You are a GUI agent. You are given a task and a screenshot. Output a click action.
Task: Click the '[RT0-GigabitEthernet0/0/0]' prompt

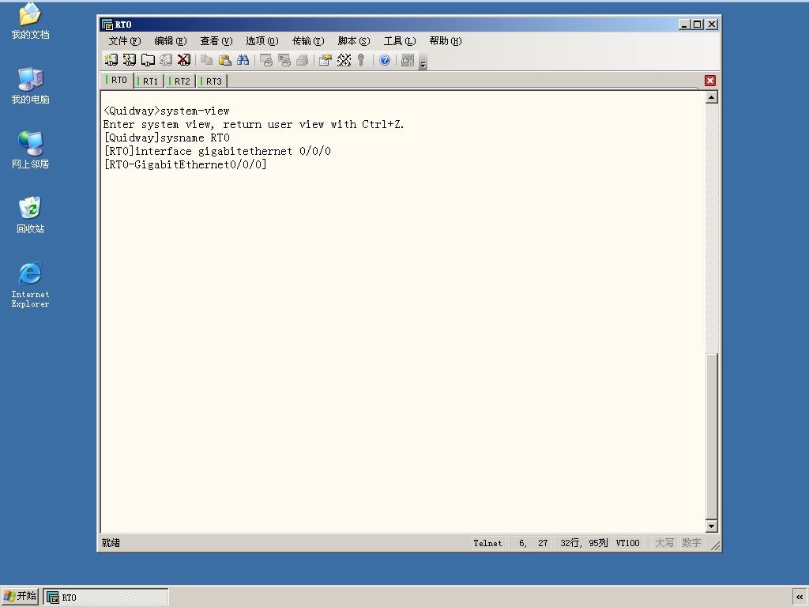coord(185,164)
